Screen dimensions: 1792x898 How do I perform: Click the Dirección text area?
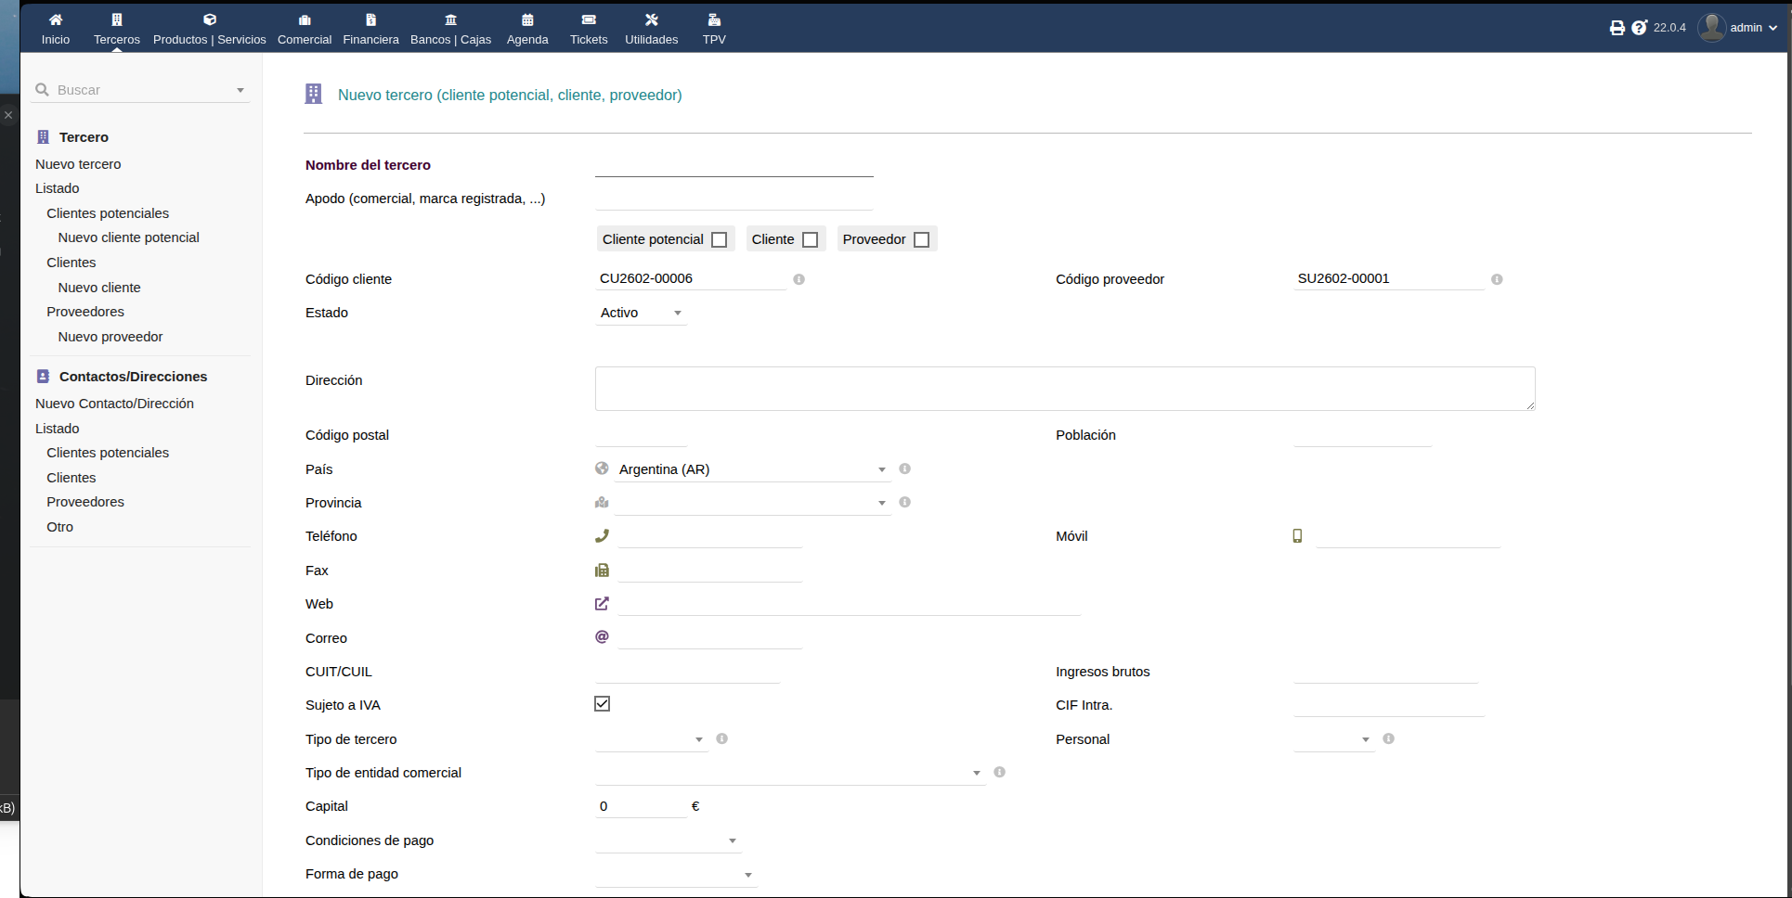pos(1065,389)
